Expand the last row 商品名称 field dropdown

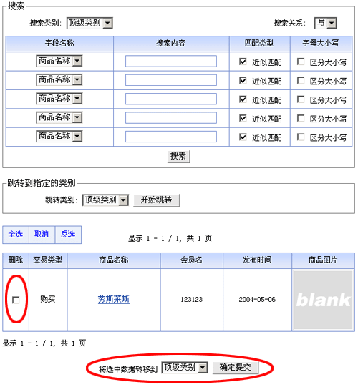pos(59,136)
